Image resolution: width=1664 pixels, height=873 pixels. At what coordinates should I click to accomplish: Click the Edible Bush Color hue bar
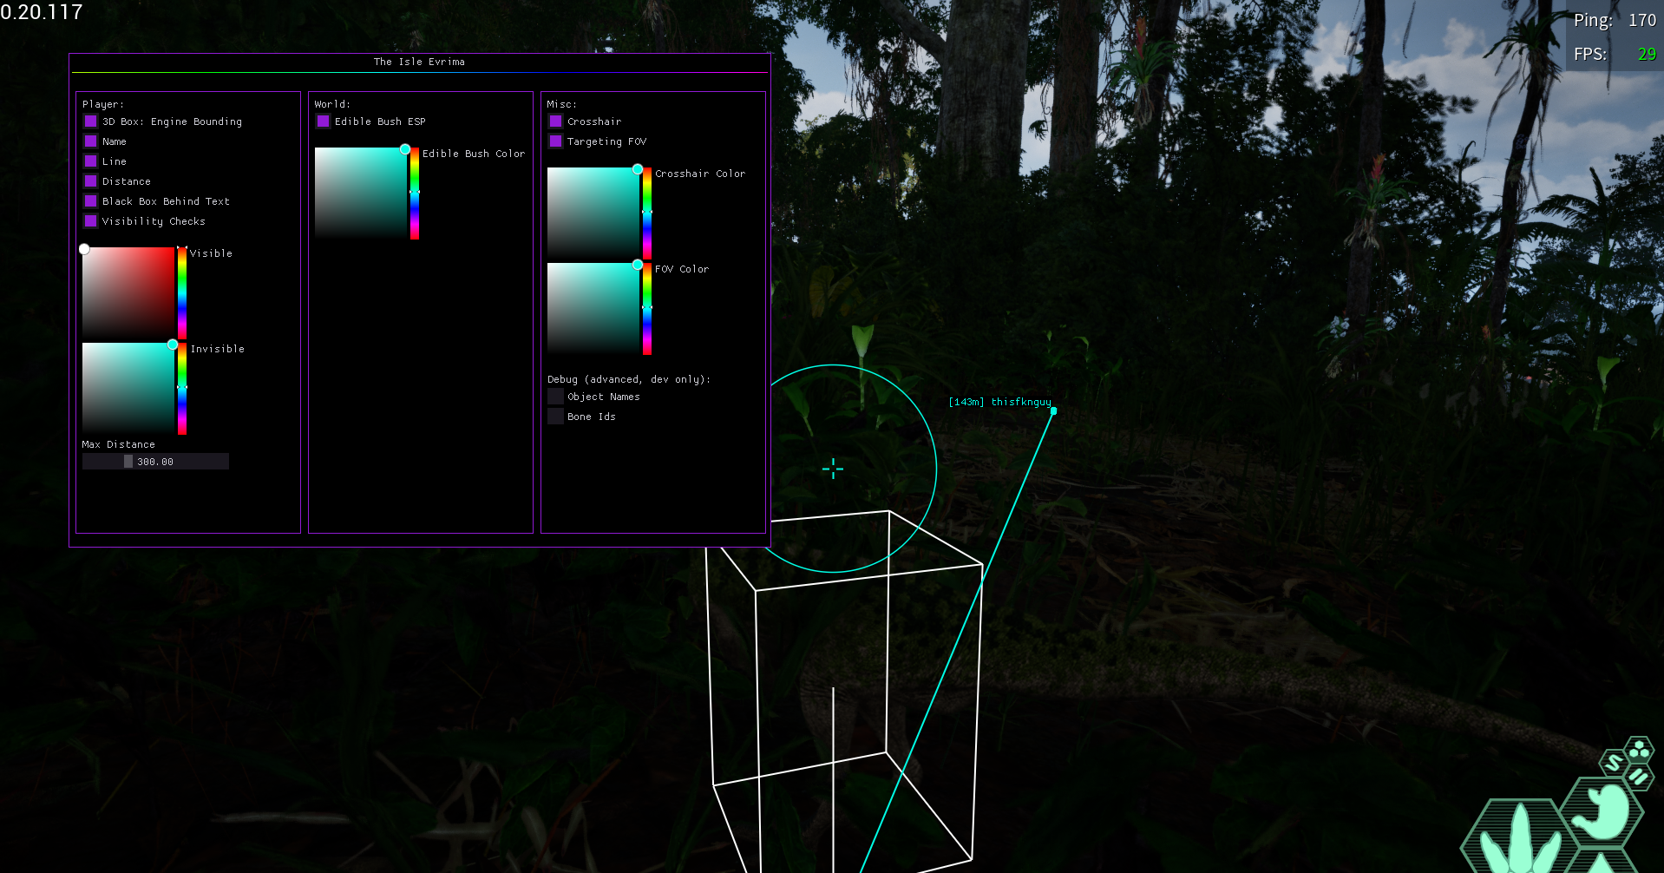pyautogui.click(x=415, y=193)
